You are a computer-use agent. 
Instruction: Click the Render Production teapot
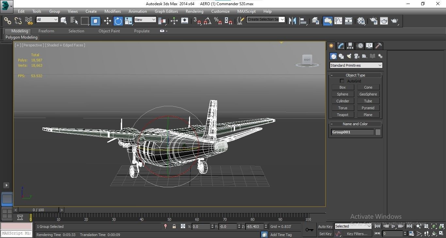[x=394, y=21]
